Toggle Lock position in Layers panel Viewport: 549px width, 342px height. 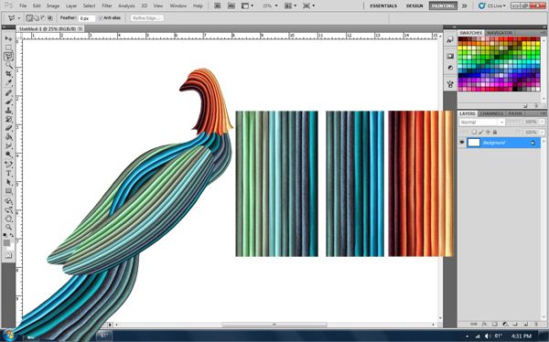pos(488,132)
